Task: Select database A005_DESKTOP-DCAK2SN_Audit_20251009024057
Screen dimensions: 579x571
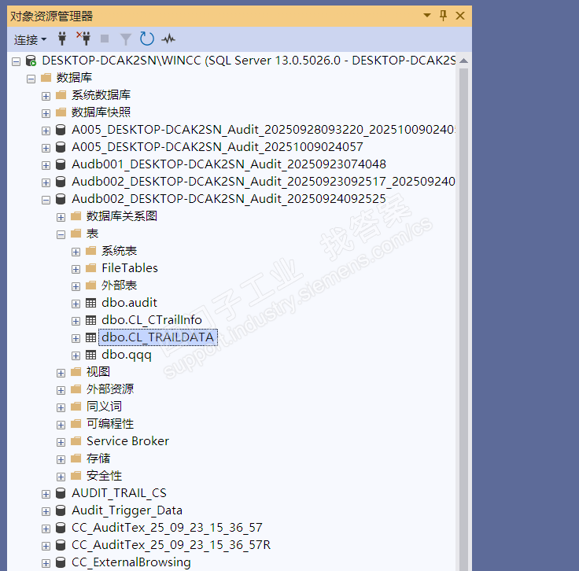Action: (x=217, y=147)
